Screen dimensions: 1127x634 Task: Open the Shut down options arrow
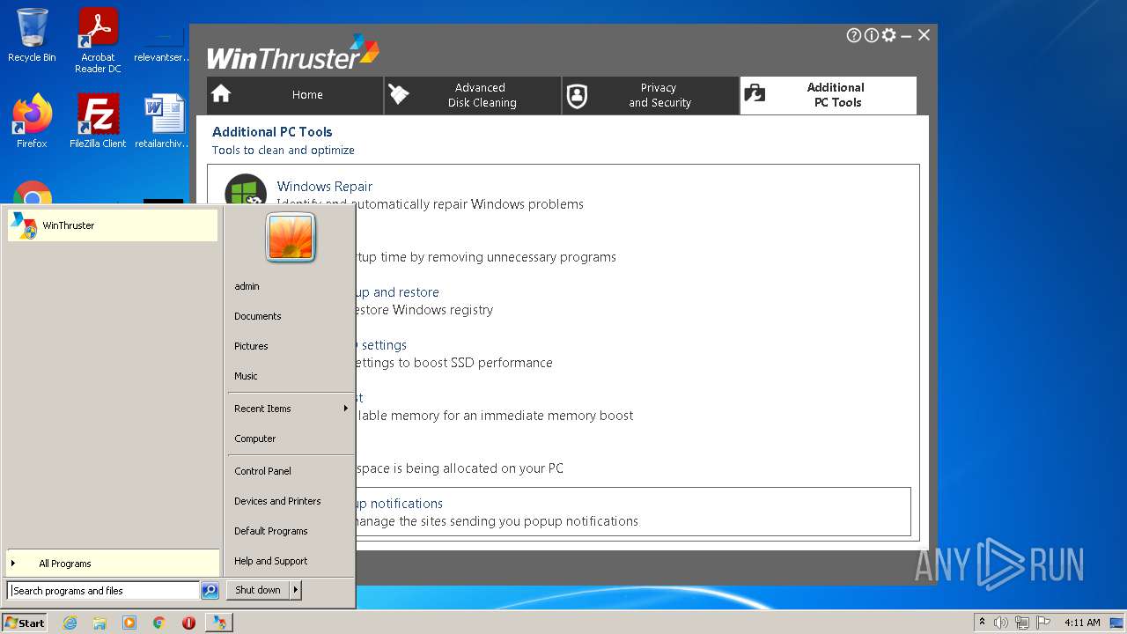(x=296, y=590)
